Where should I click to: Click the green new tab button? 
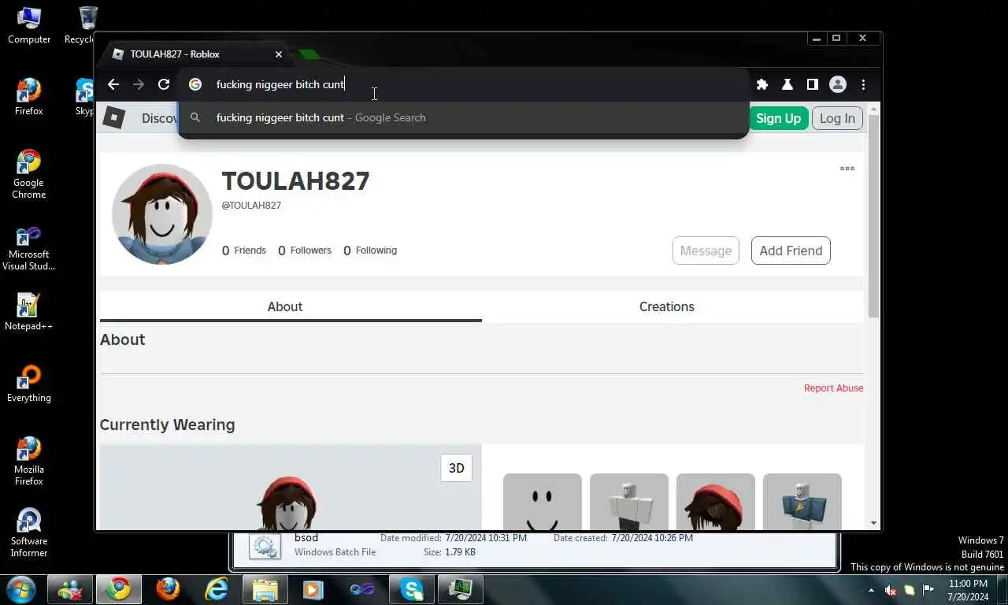coord(309,54)
